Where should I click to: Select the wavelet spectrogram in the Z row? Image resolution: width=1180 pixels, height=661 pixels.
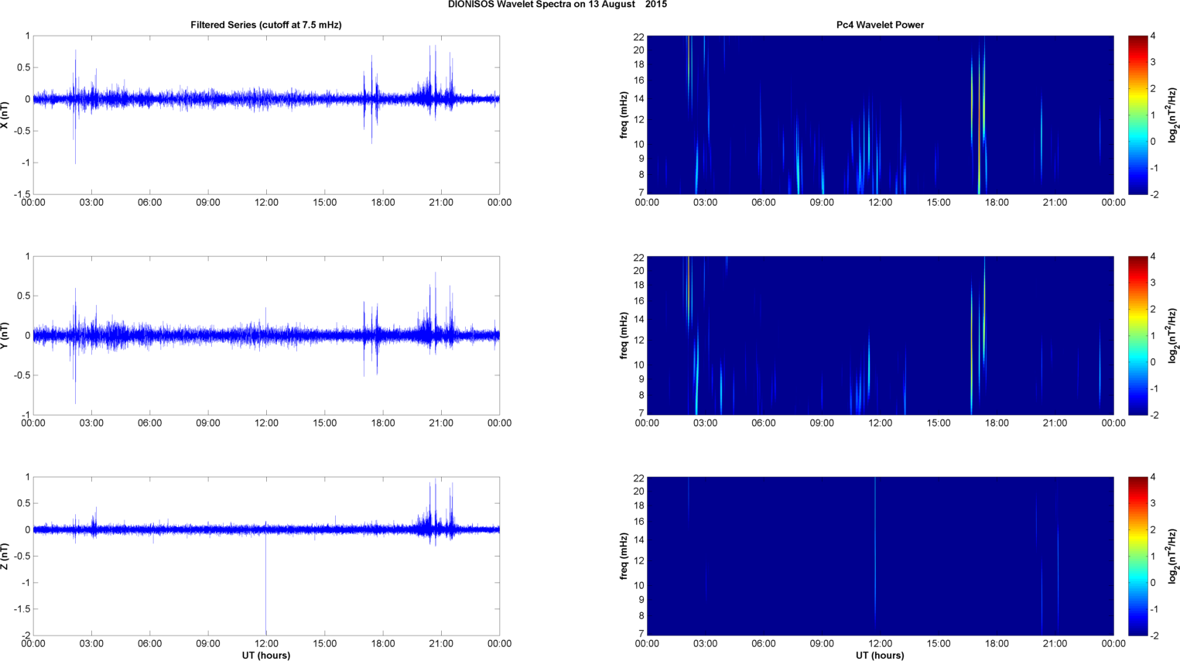click(x=880, y=556)
